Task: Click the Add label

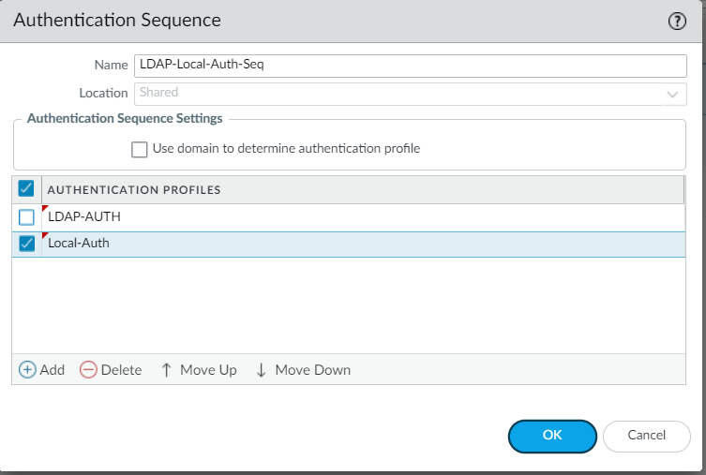Action: click(x=53, y=370)
